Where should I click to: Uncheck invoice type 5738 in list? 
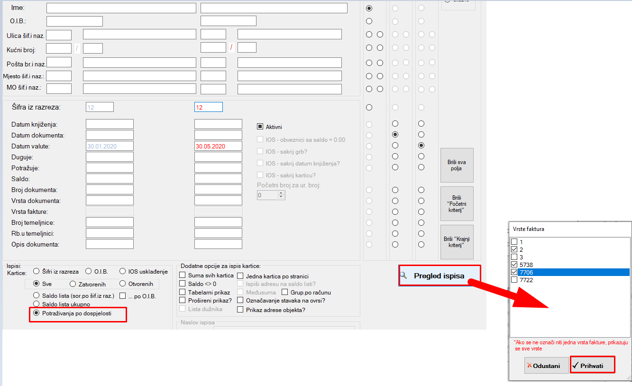[x=515, y=264]
